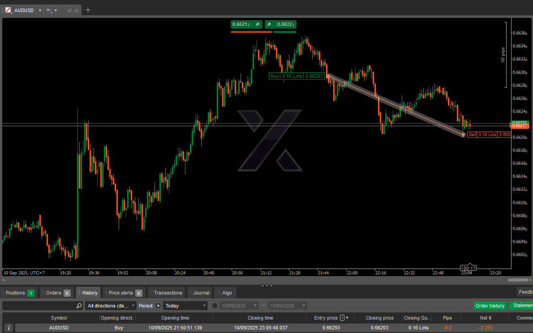Open the AUDUSD symbol dropdown
Screen dimensions: 533x333
click(x=40, y=10)
